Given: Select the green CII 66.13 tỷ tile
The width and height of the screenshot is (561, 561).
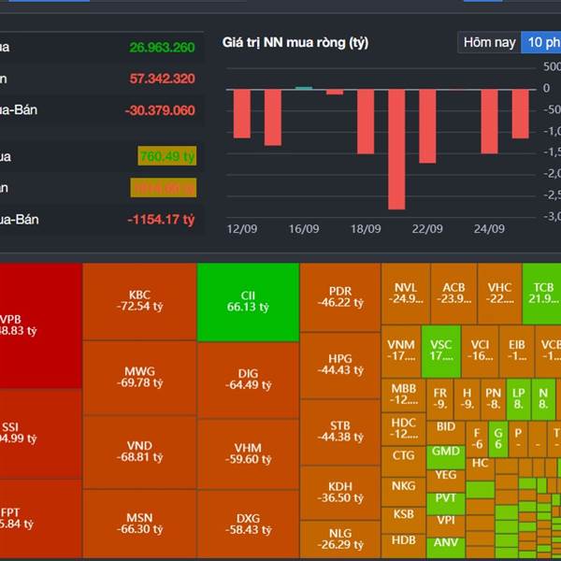Looking at the screenshot, I should pos(248,302).
